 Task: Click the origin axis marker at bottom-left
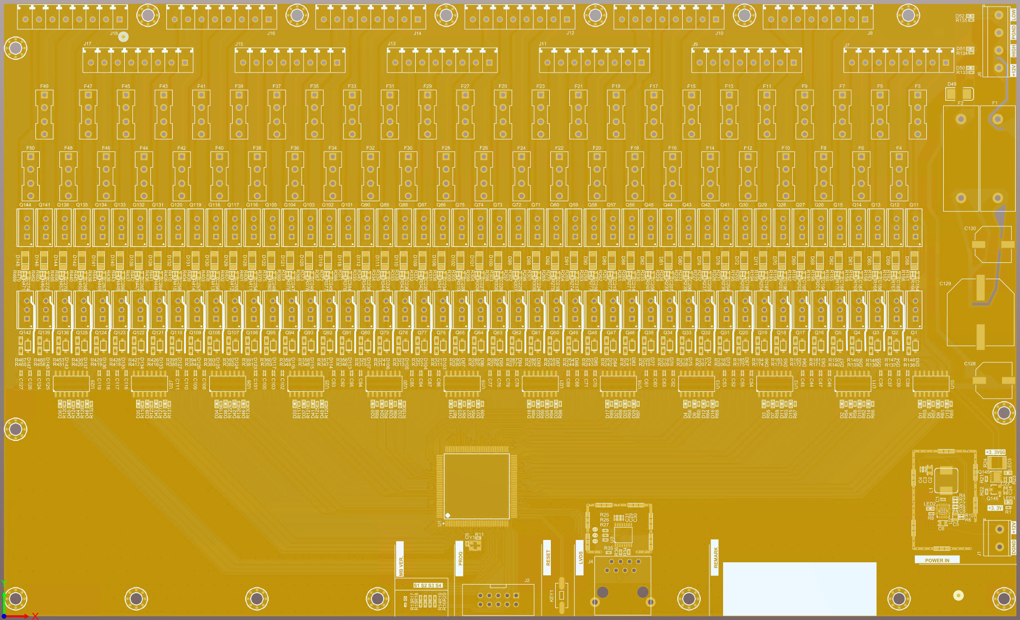point(4,615)
